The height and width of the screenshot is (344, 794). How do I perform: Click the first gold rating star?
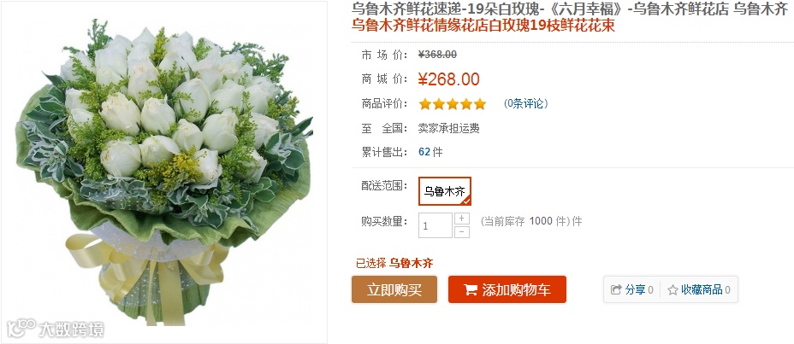pos(425,104)
